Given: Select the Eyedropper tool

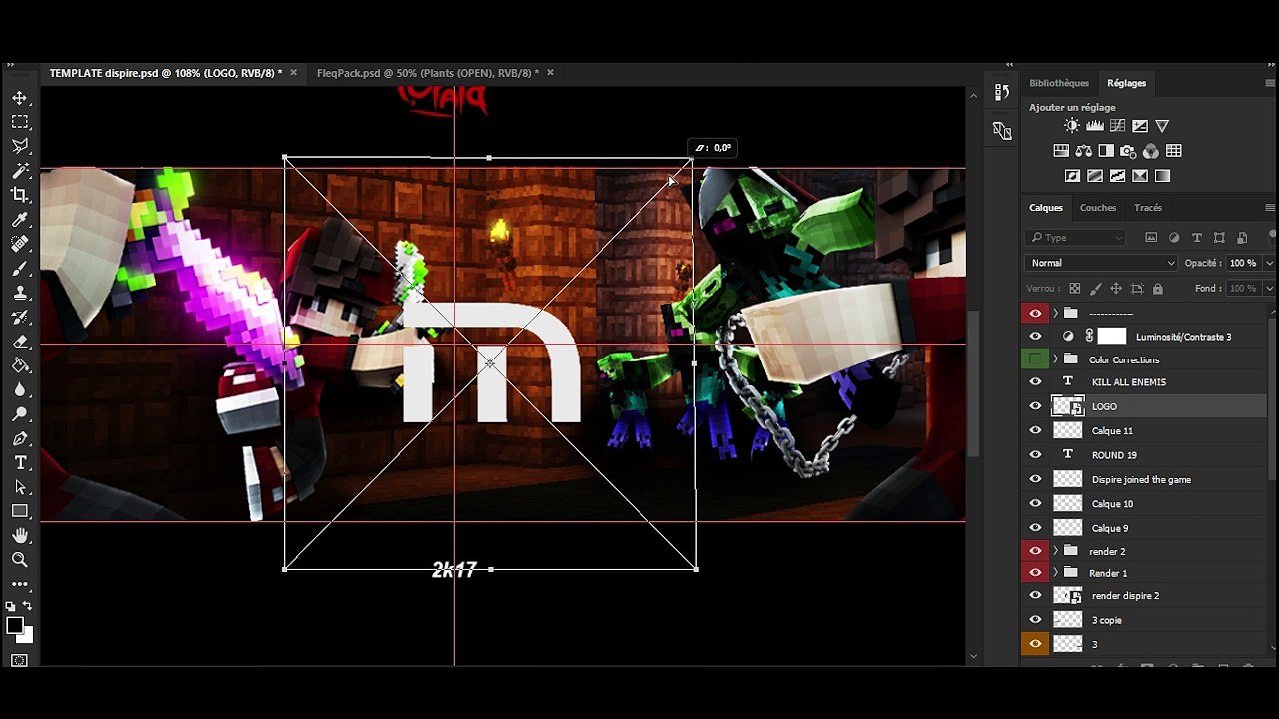Looking at the screenshot, I should point(20,220).
